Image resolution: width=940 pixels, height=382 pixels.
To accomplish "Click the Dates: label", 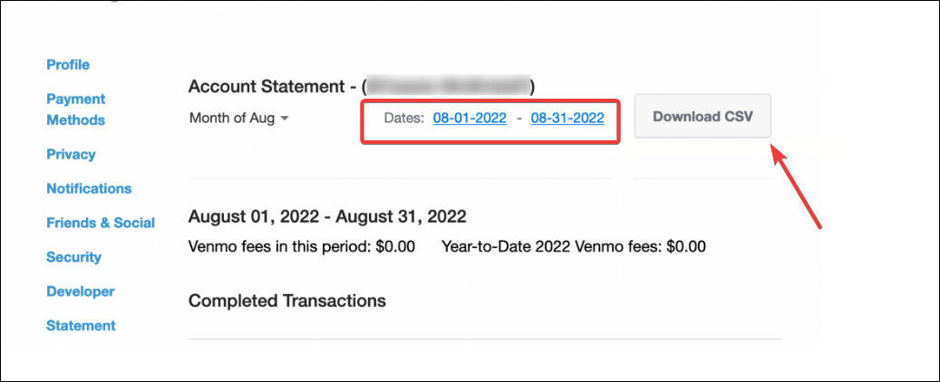I will tap(403, 118).
